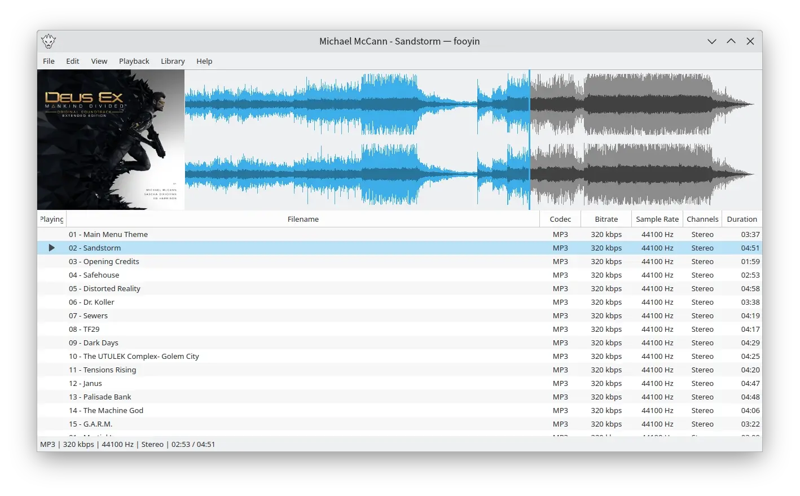Click the Bitrate column header
The width and height of the screenshot is (800, 496).
(606, 219)
